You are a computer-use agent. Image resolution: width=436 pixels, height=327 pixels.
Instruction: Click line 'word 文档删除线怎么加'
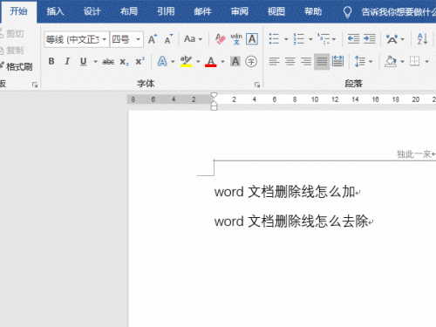(x=285, y=192)
